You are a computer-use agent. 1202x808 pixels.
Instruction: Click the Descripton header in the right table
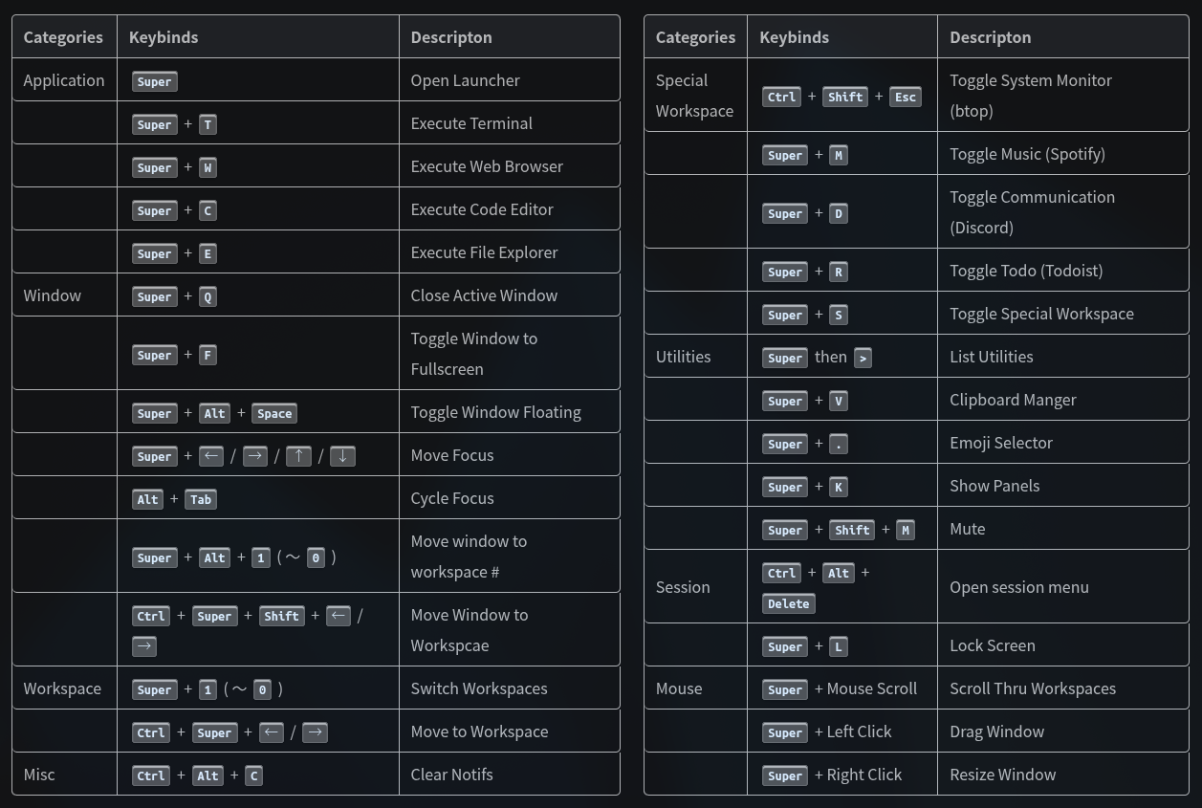(x=990, y=37)
